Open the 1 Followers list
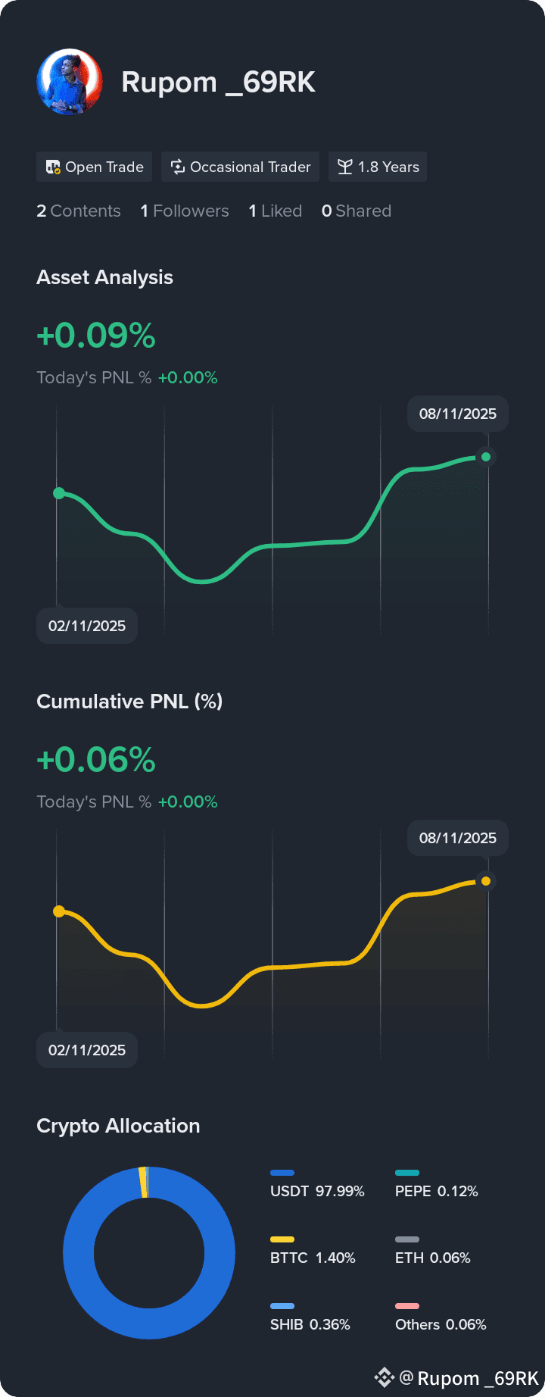 click(x=185, y=211)
